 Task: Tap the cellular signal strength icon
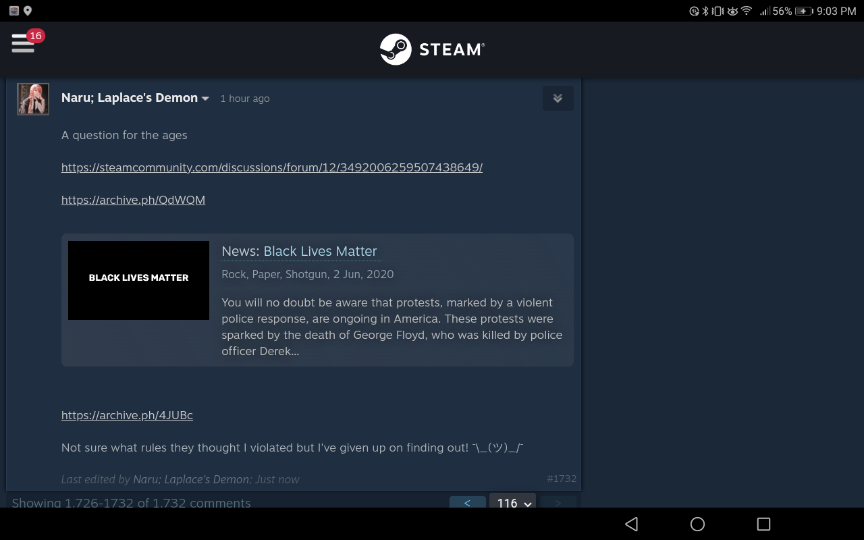765,11
